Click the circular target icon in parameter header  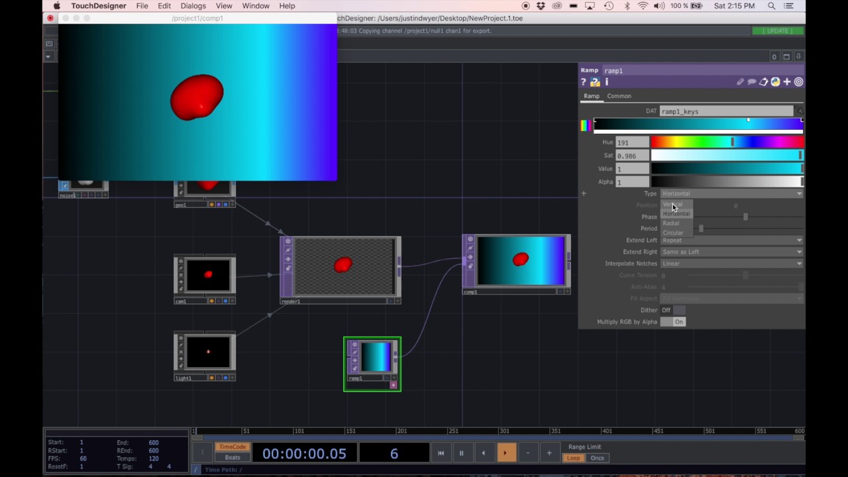coord(798,82)
